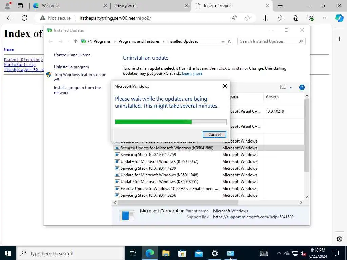Close the Microsoft Windows dialog
347x260 pixels.
pyautogui.click(x=225, y=86)
